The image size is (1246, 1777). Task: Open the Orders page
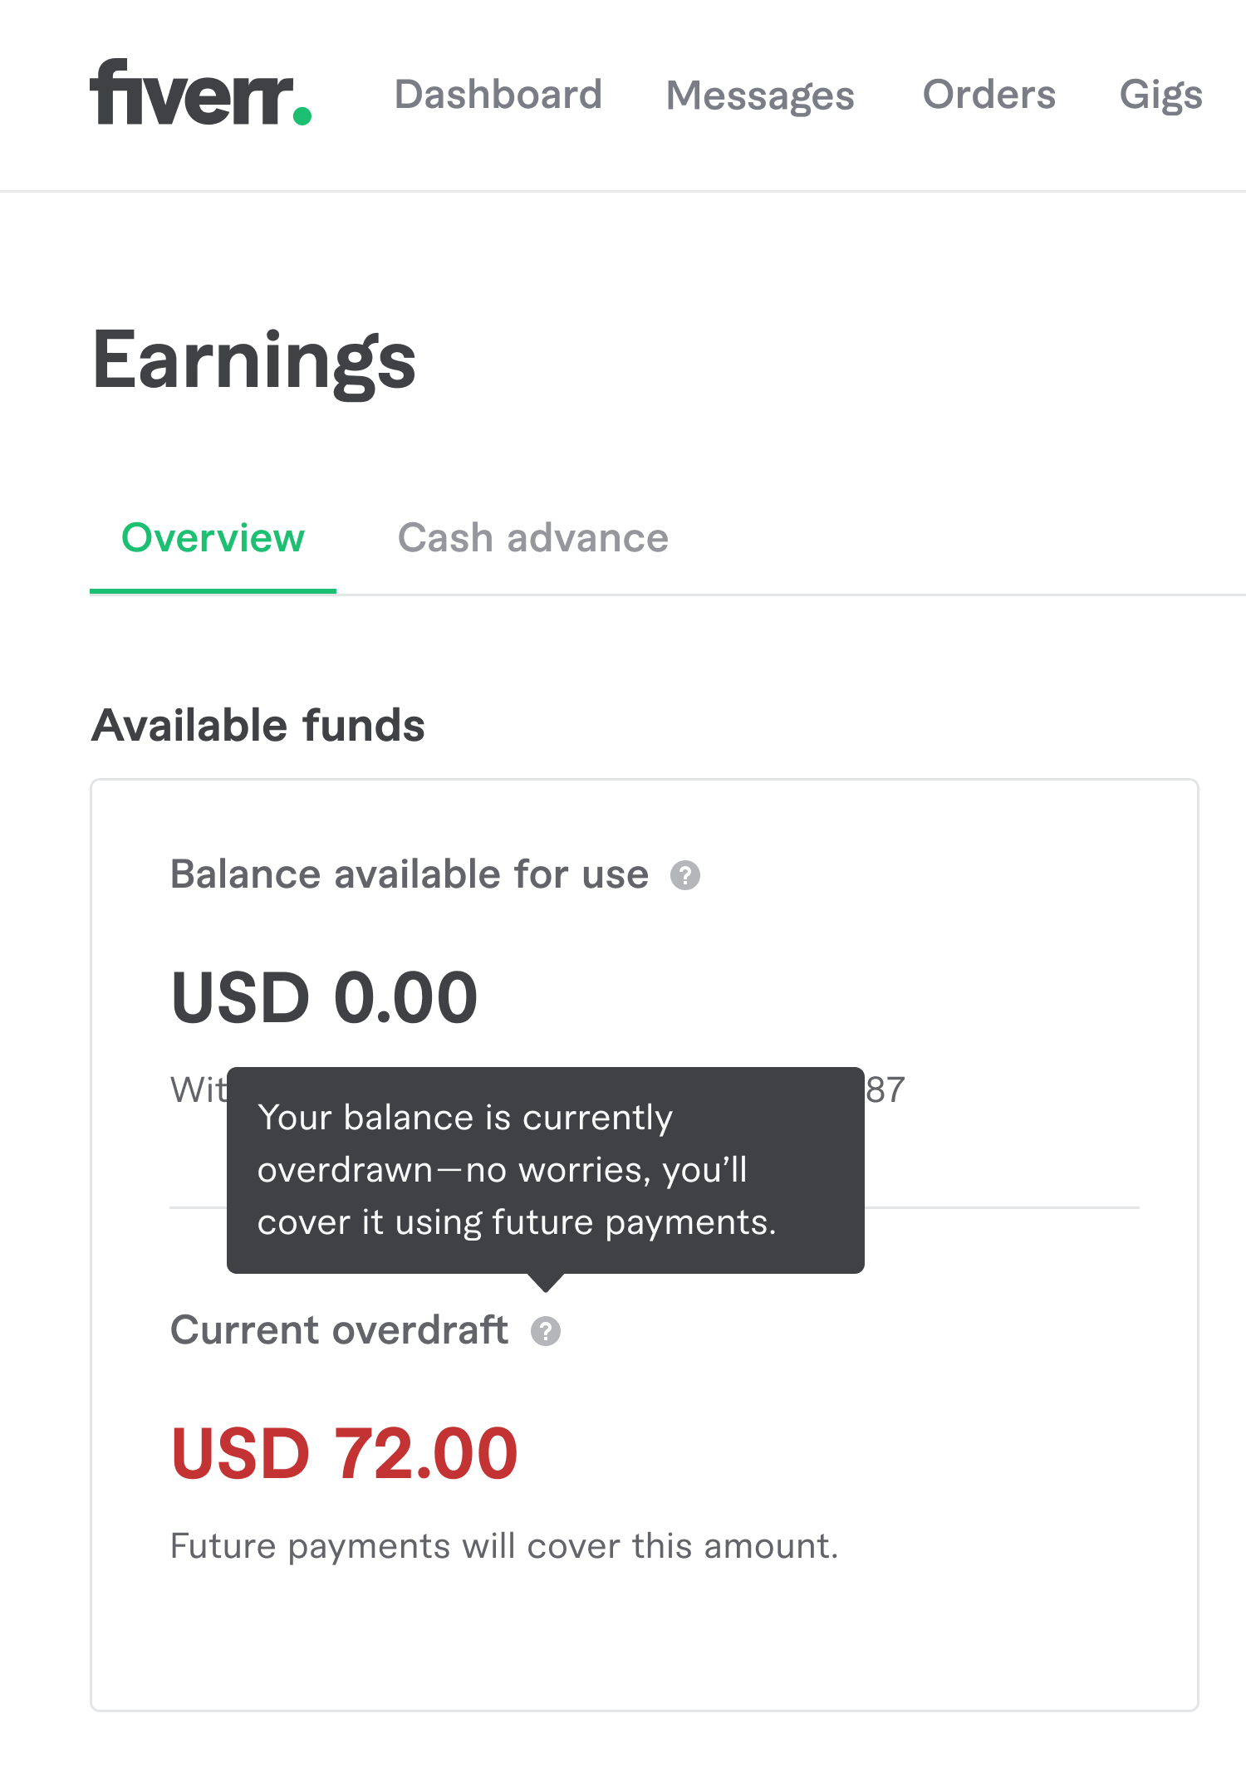coord(988,94)
